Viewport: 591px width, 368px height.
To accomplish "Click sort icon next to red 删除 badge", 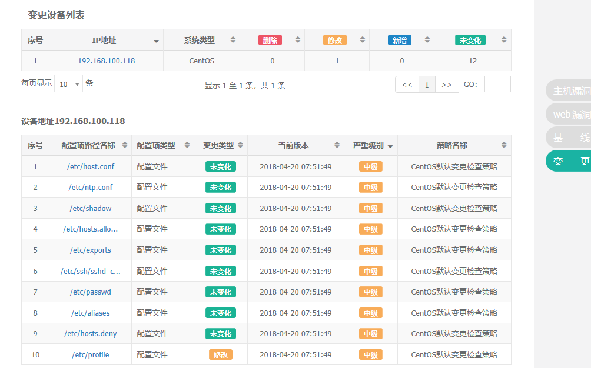I will [298, 40].
